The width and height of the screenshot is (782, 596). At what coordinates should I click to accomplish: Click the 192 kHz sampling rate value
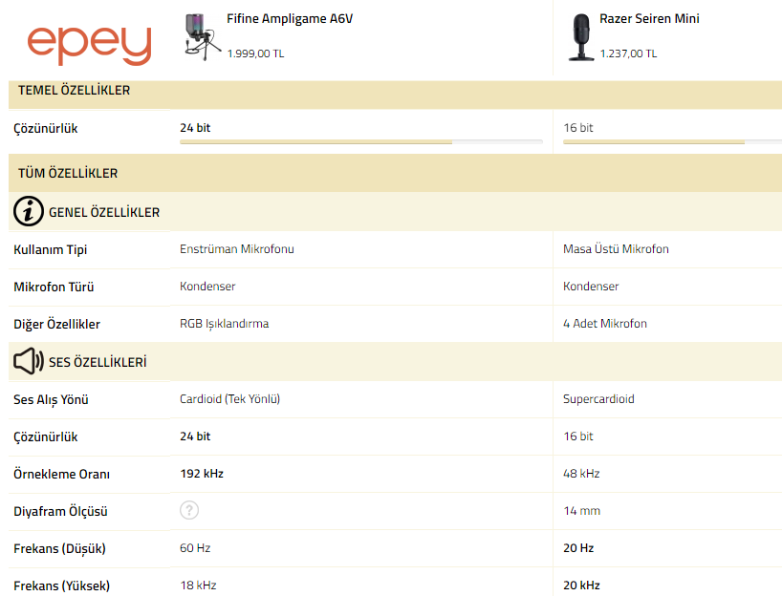(x=202, y=474)
